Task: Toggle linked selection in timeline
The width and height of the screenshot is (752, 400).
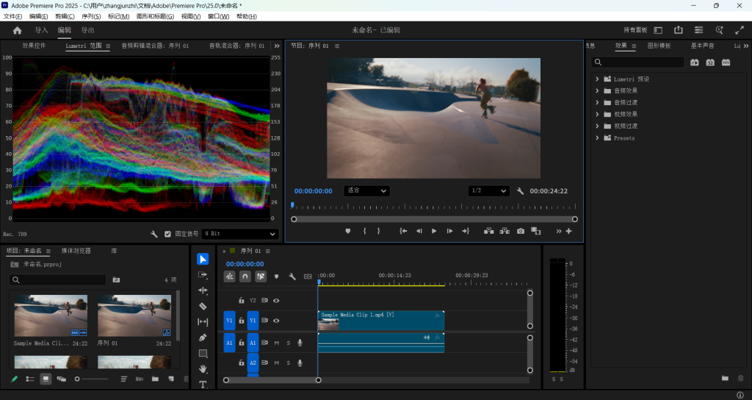Action: pos(261,276)
